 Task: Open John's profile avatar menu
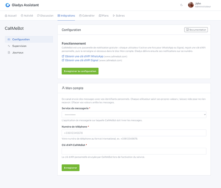click(x=191, y=5)
